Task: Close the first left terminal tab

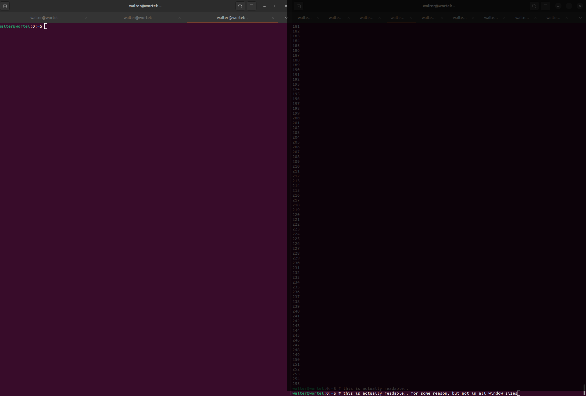Action: [86, 18]
